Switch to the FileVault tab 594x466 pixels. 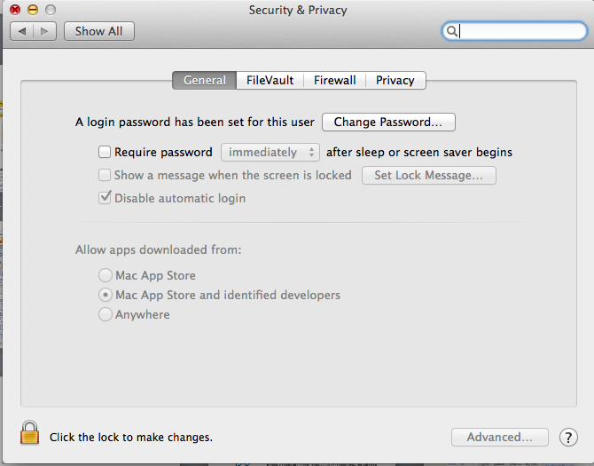pos(270,80)
